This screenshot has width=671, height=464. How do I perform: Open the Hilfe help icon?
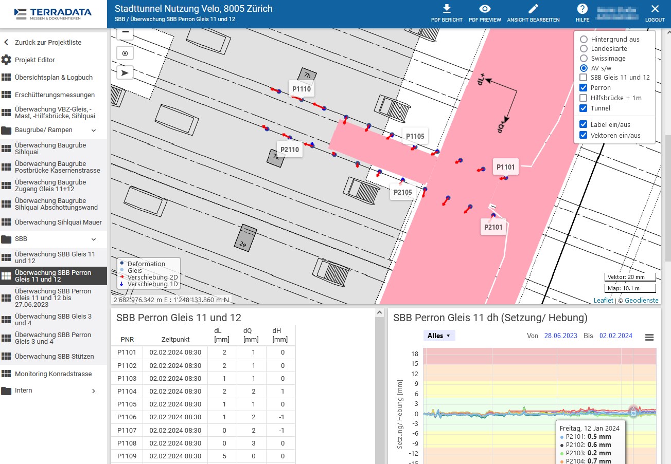click(582, 9)
